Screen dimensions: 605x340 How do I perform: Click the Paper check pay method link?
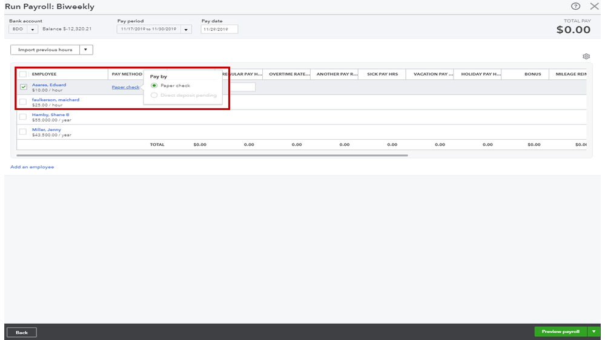(125, 87)
